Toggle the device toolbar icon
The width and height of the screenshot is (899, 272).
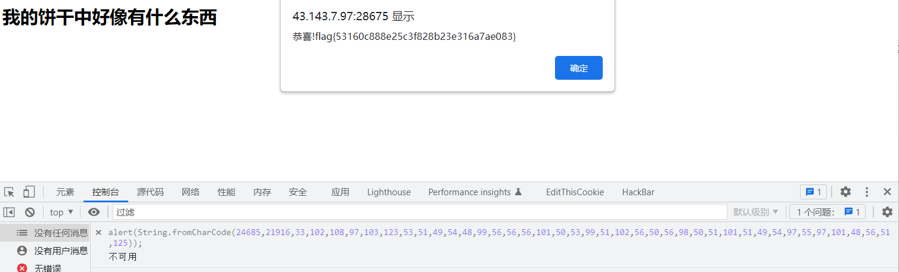(29, 192)
